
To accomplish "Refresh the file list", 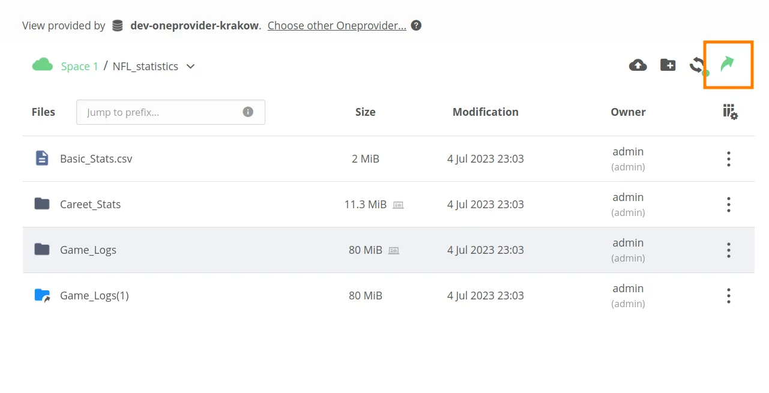I will click(x=697, y=65).
